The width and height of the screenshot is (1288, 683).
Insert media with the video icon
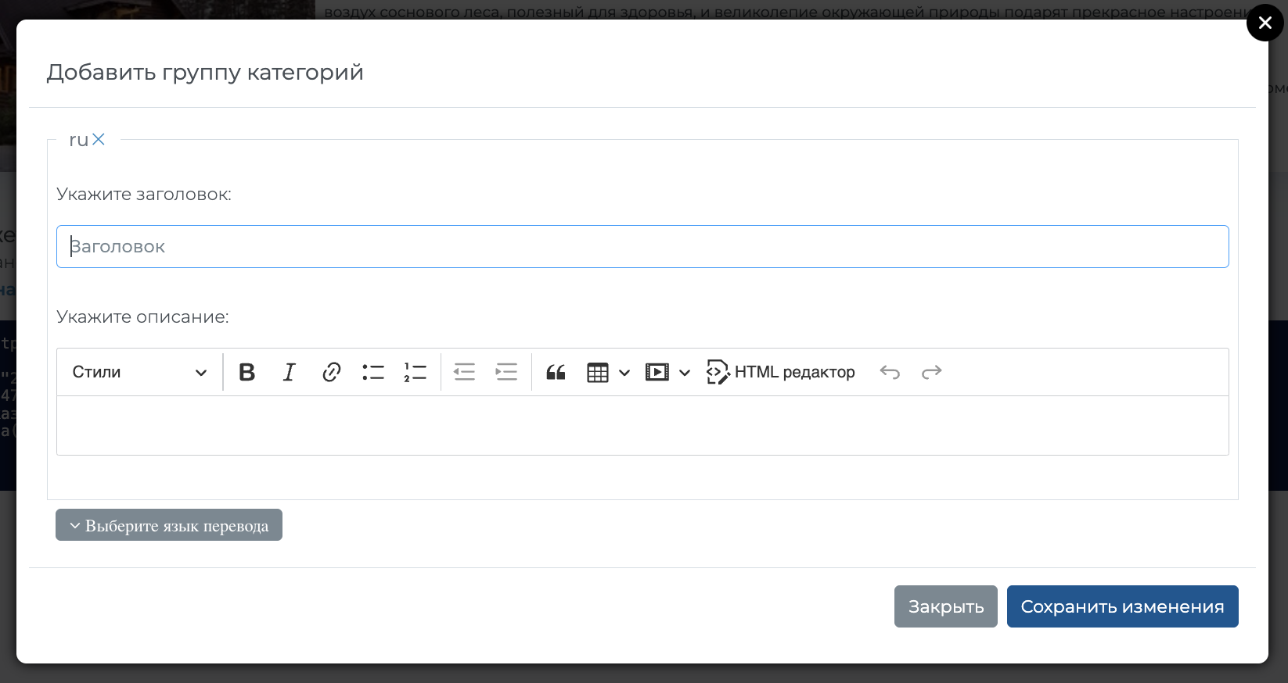coord(657,372)
